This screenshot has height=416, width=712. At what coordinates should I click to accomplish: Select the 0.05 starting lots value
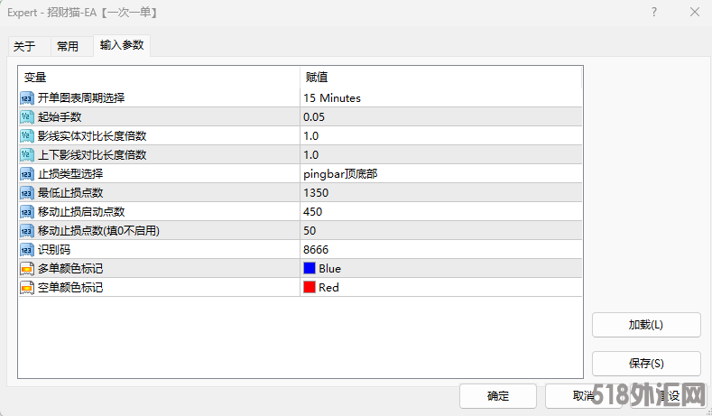[314, 117]
